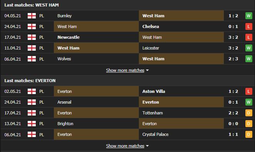Select the Aston Villa team name
Screen dimensions: 255x152
click(154, 91)
